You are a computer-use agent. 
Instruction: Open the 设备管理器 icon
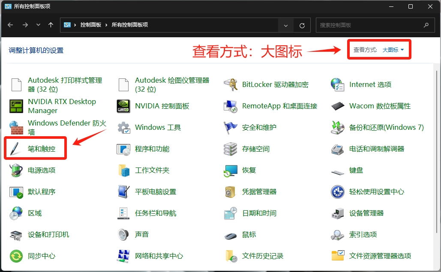[x=338, y=213]
